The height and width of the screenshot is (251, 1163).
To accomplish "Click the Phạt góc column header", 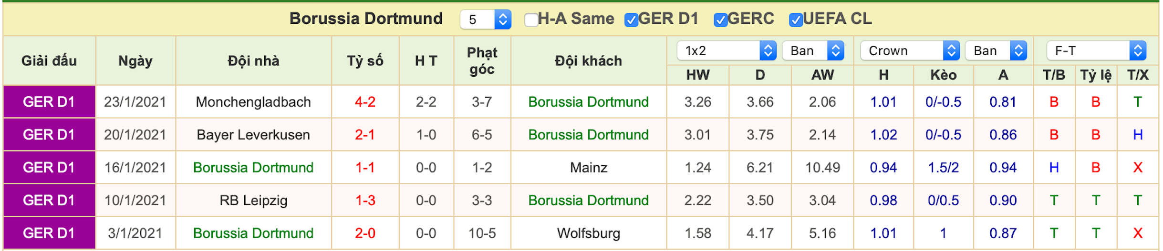I will [482, 61].
